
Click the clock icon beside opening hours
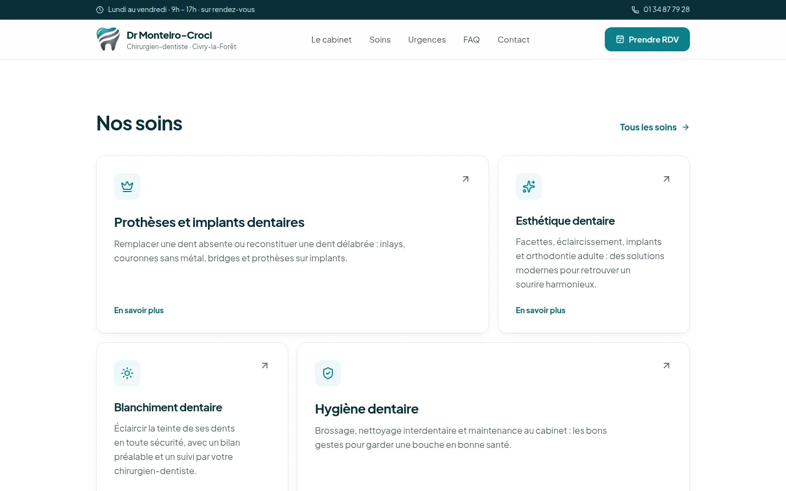click(x=100, y=10)
